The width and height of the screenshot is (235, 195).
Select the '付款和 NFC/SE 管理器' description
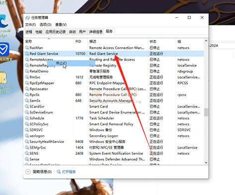pyautogui.click(x=107, y=147)
